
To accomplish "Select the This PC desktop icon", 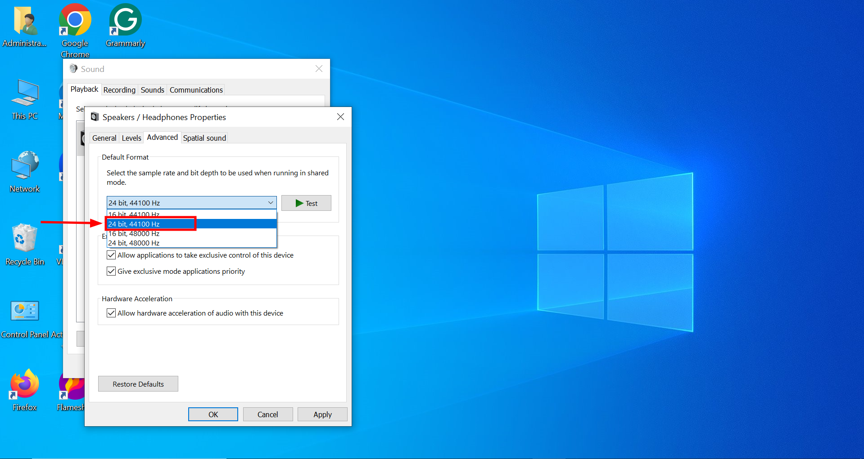I will (x=25, y=94).
